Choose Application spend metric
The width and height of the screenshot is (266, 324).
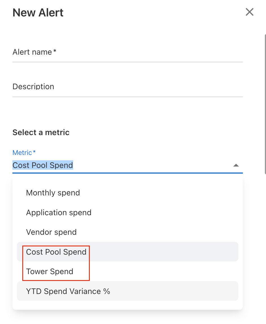[x=59, y=212]
